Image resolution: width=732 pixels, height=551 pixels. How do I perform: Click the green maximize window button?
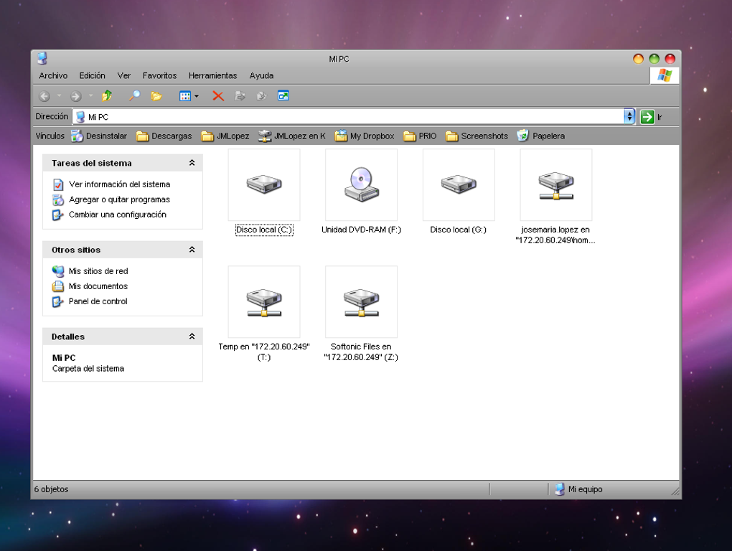tap(654, 59)
